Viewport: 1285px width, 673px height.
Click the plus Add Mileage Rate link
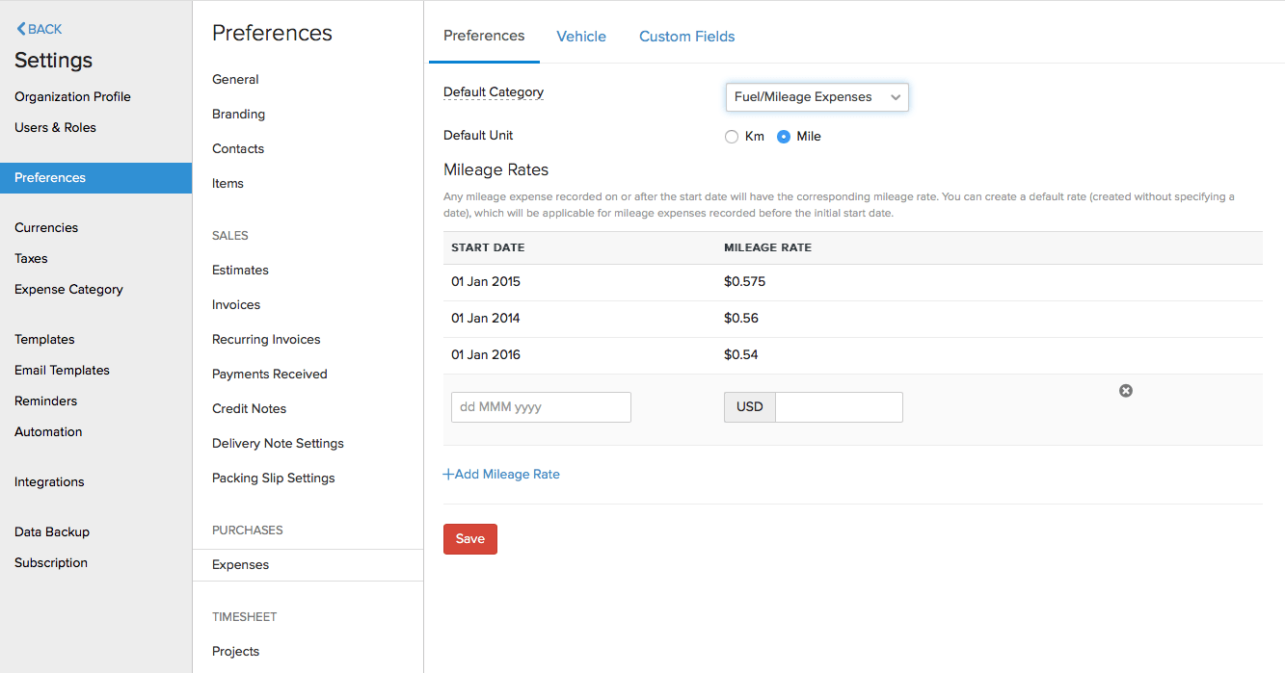[x=501, y=474]
